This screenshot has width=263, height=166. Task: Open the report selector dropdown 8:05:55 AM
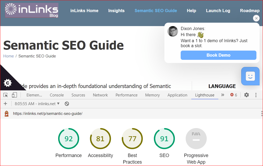click(37, 104)
